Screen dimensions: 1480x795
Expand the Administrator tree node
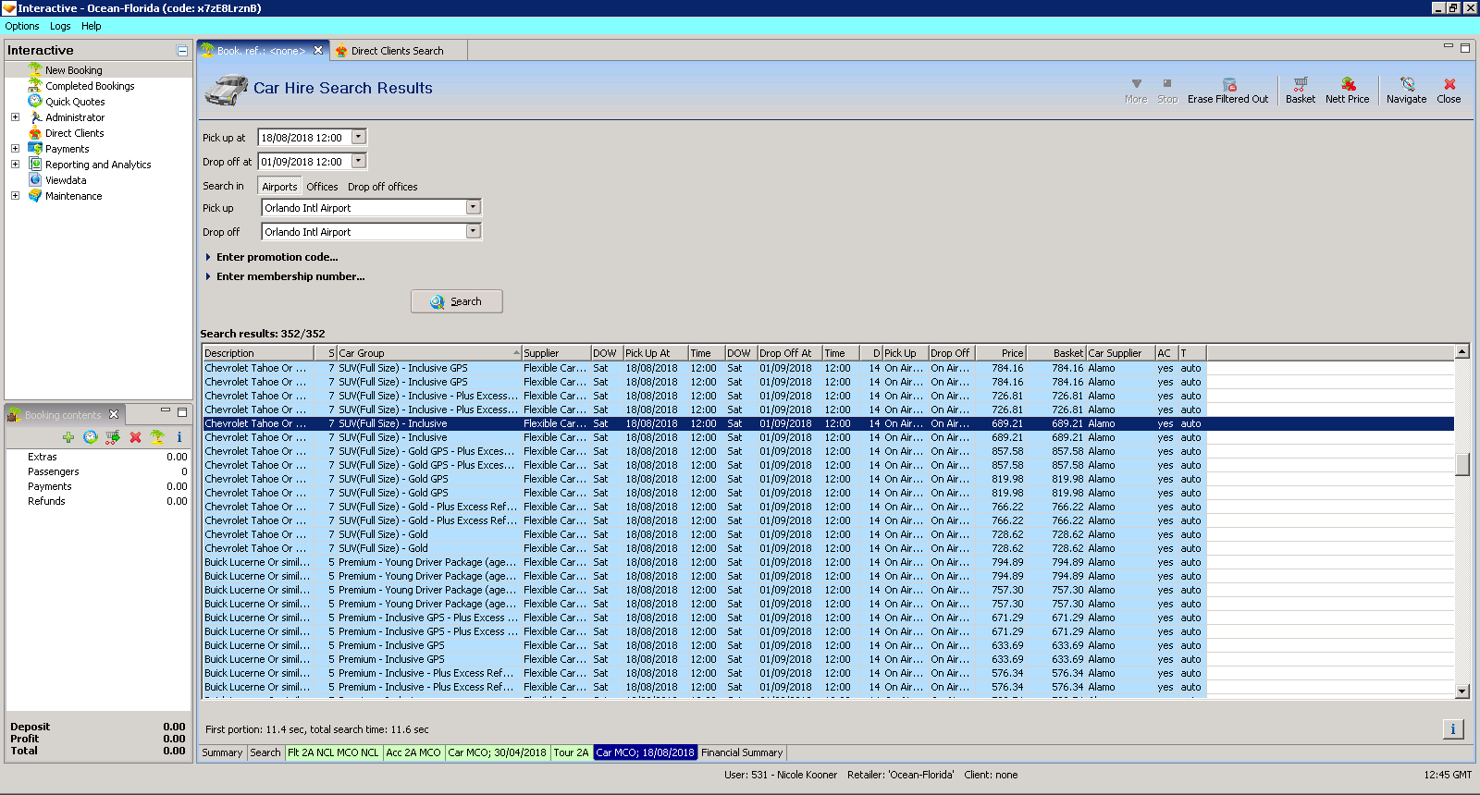point(15,117)
